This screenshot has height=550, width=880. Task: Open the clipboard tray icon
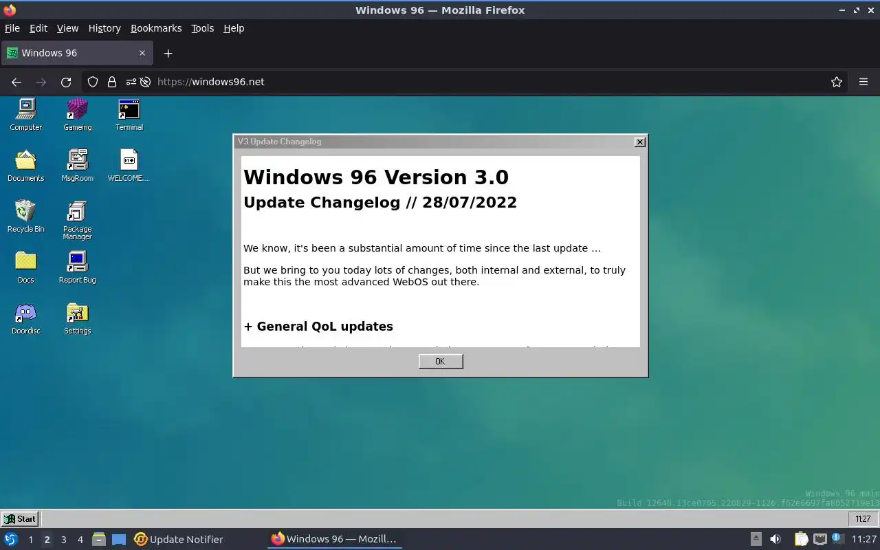click(x=801, y=539)
